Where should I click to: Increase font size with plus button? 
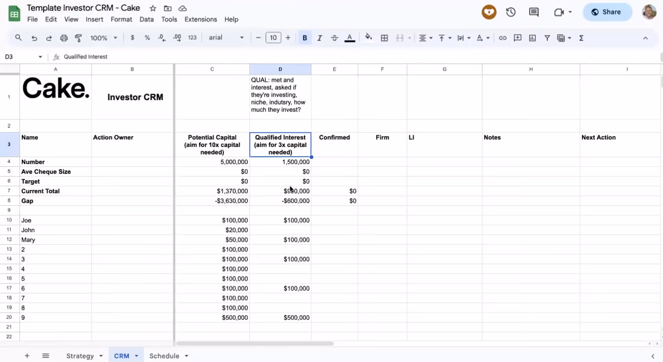[x=288, y=38]
